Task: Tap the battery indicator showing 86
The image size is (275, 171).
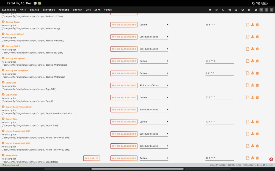Action: [x=265, y=3]
